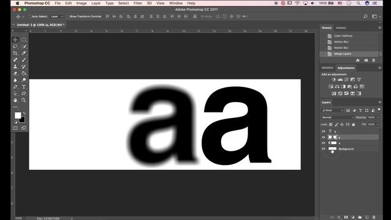Open the workspace switcher dropdown
The image size is (391, 220).
376,16
